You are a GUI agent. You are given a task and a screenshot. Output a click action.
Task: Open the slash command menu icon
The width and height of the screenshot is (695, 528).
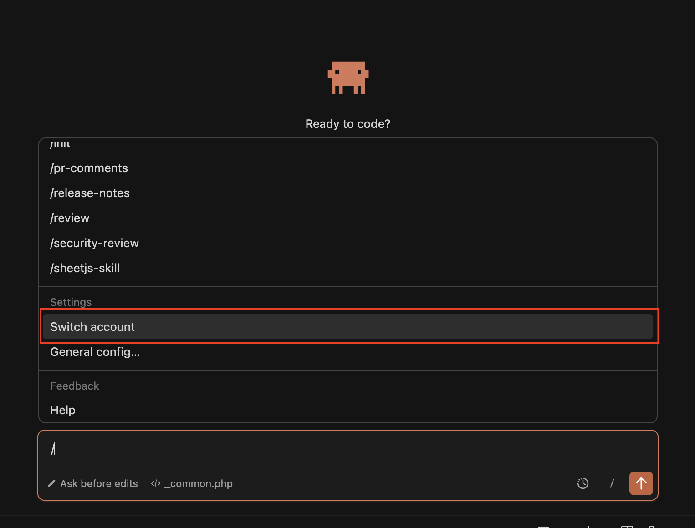[x=612, y=483]
